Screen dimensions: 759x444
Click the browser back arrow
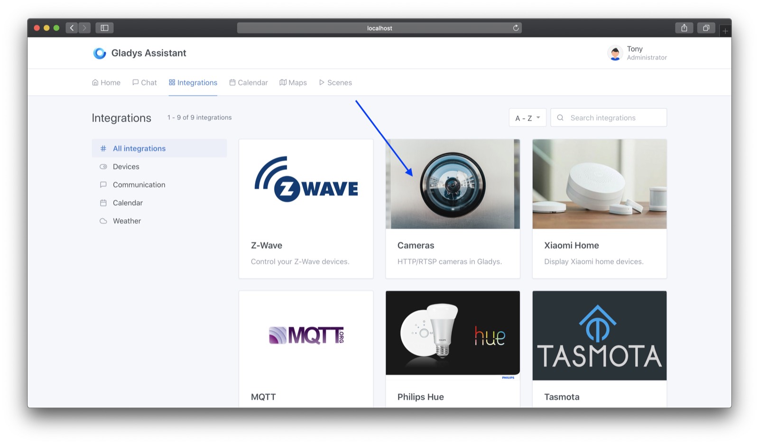[x=72, y=28]
